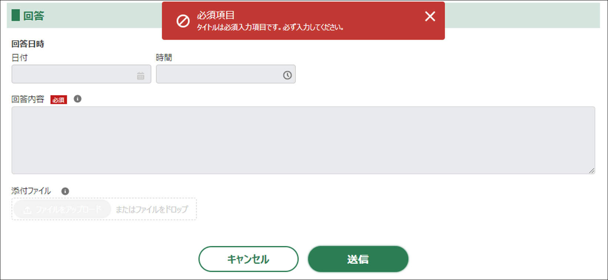608x280 pixels.
Task: Focus the 時間 time input field
Action: pos(218,74)
